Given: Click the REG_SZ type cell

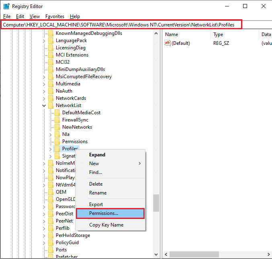Looking at the screenshot, I should click(x=221, y=43).
